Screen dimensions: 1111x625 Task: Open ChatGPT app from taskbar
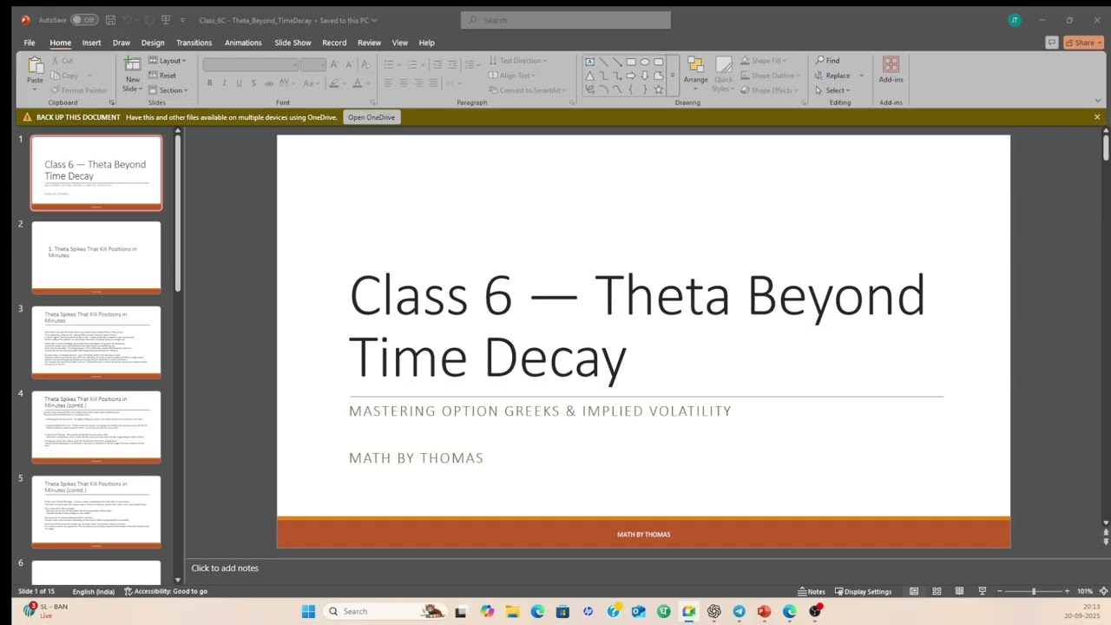[713, 611]
